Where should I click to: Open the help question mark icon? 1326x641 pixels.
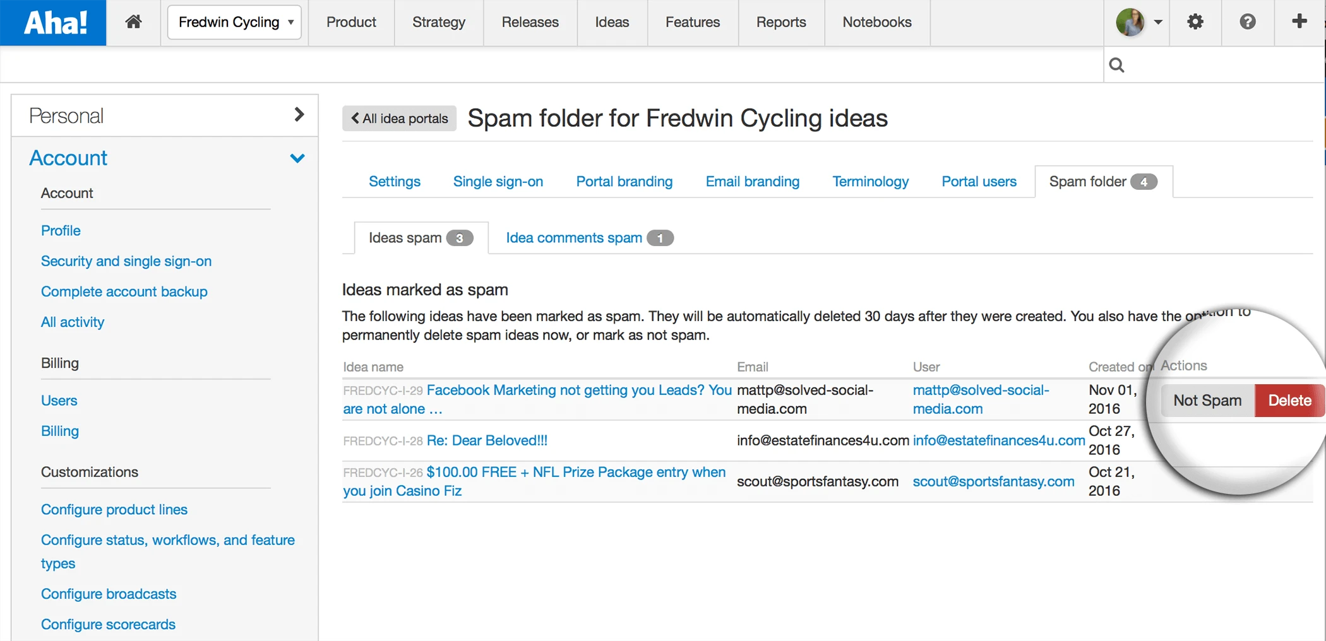point(1247,22)
